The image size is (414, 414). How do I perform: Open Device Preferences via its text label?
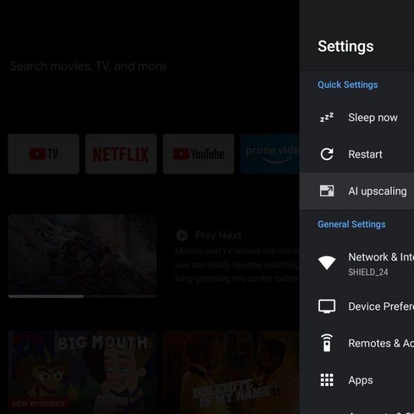380,306
